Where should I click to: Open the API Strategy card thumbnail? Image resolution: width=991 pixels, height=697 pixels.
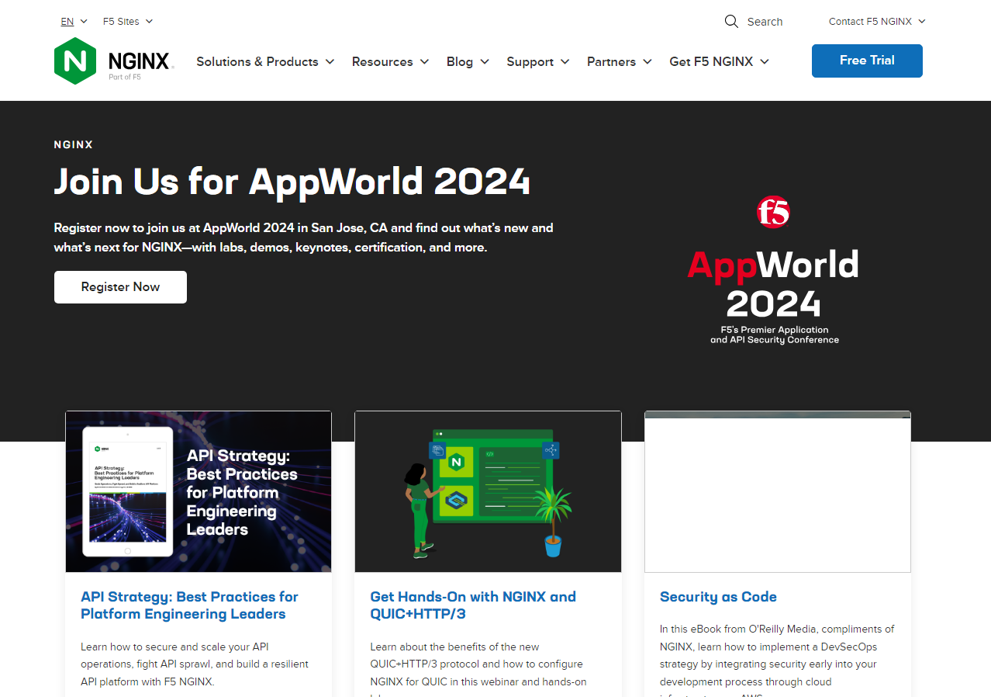pos(199,491)
